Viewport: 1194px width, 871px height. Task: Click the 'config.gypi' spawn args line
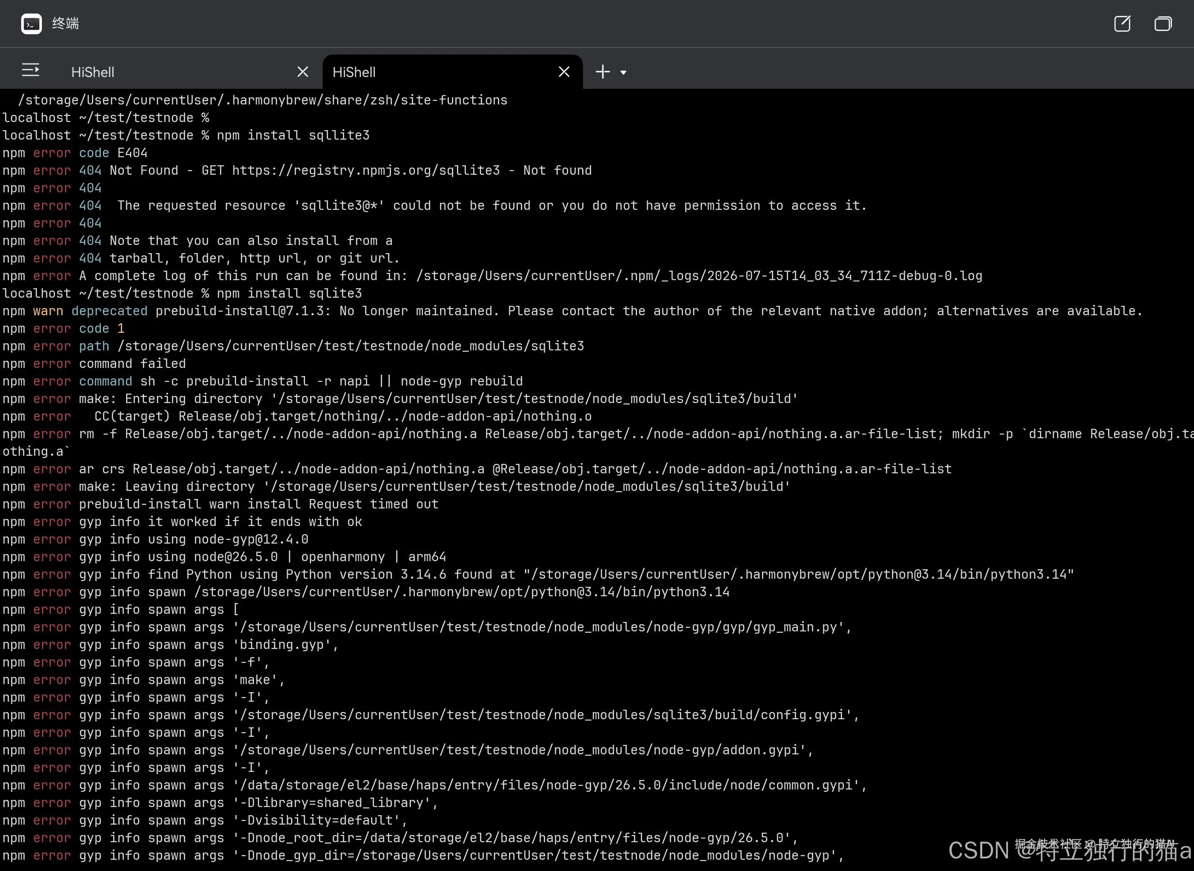[x=431, y=716]
